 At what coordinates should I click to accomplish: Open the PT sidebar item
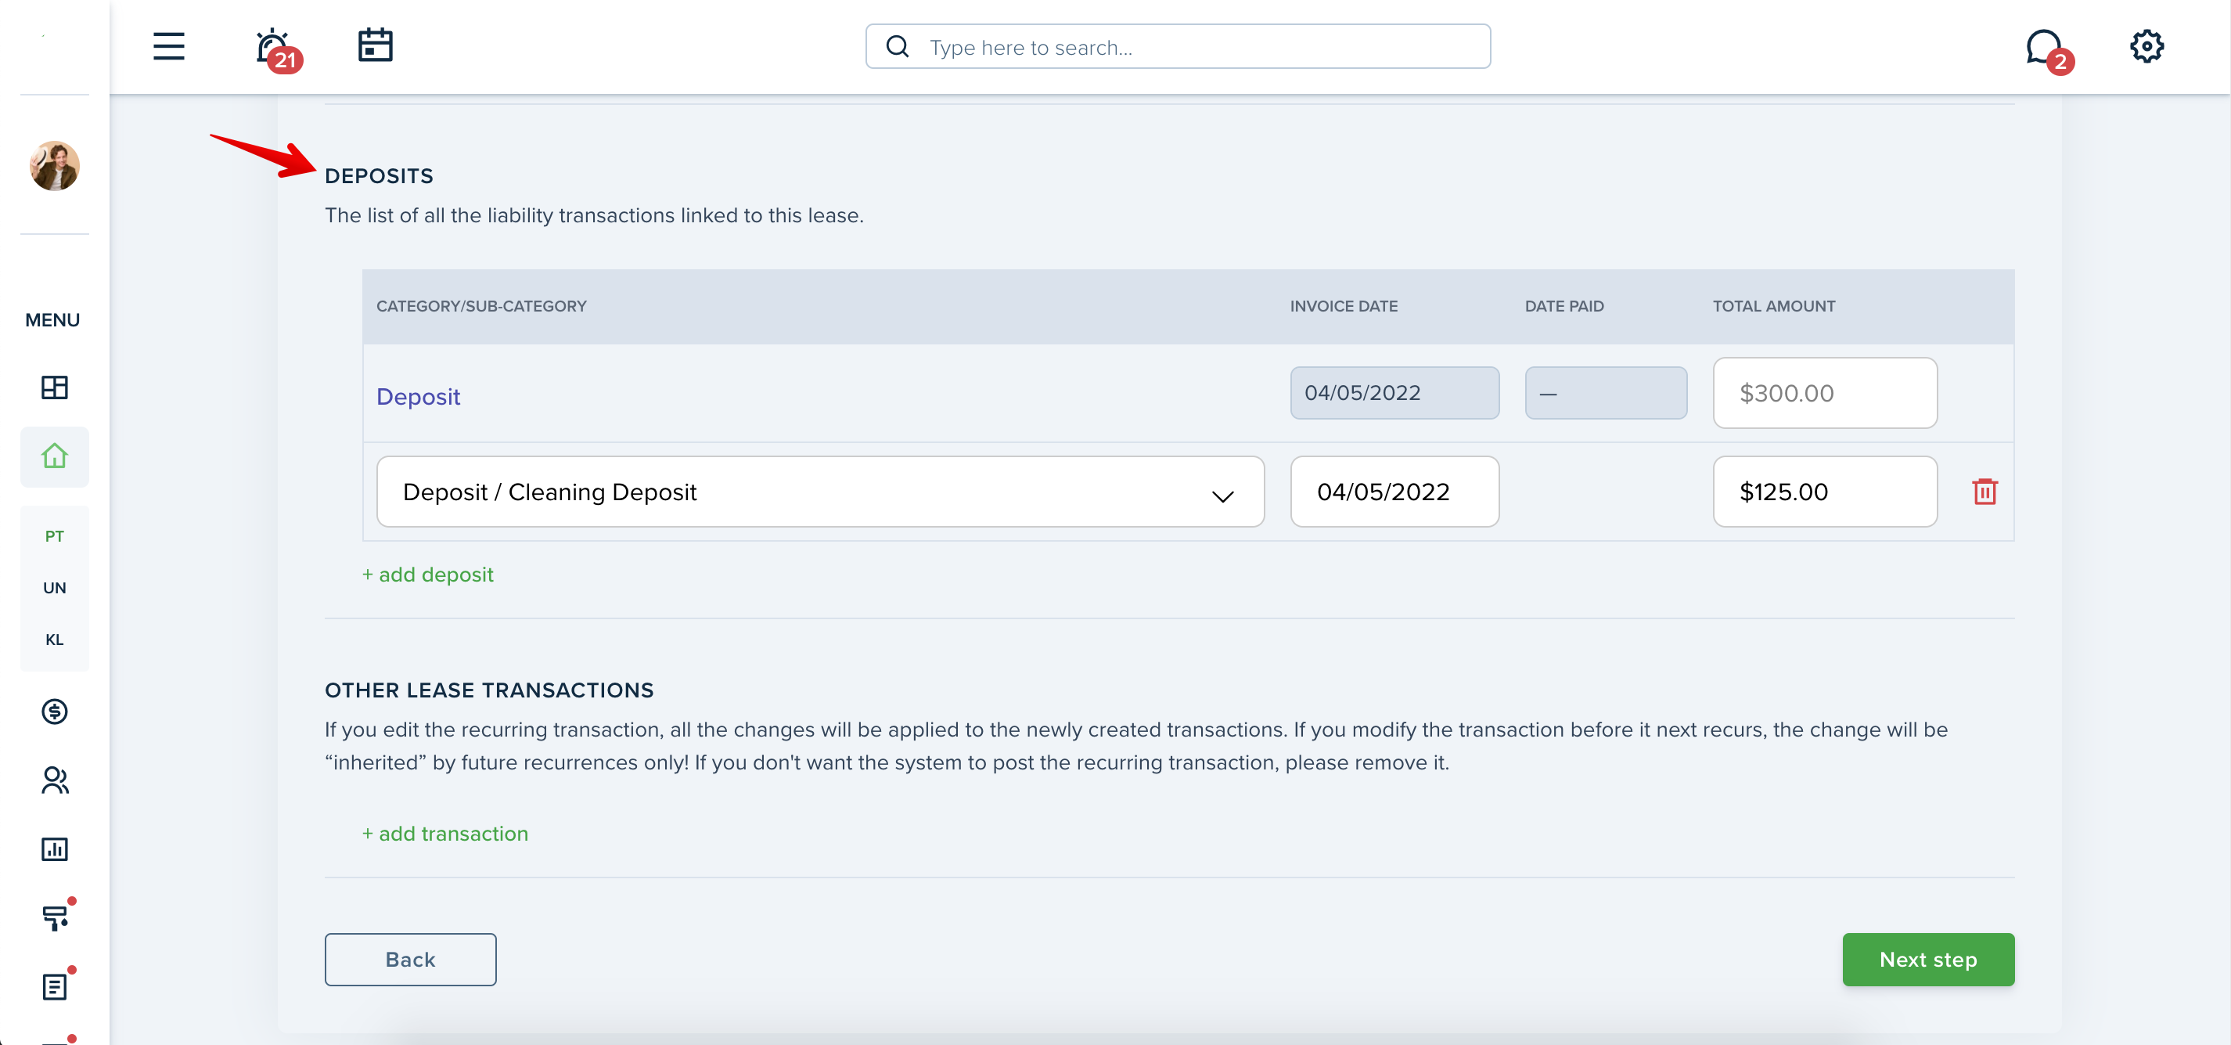[x=55, y=535]
